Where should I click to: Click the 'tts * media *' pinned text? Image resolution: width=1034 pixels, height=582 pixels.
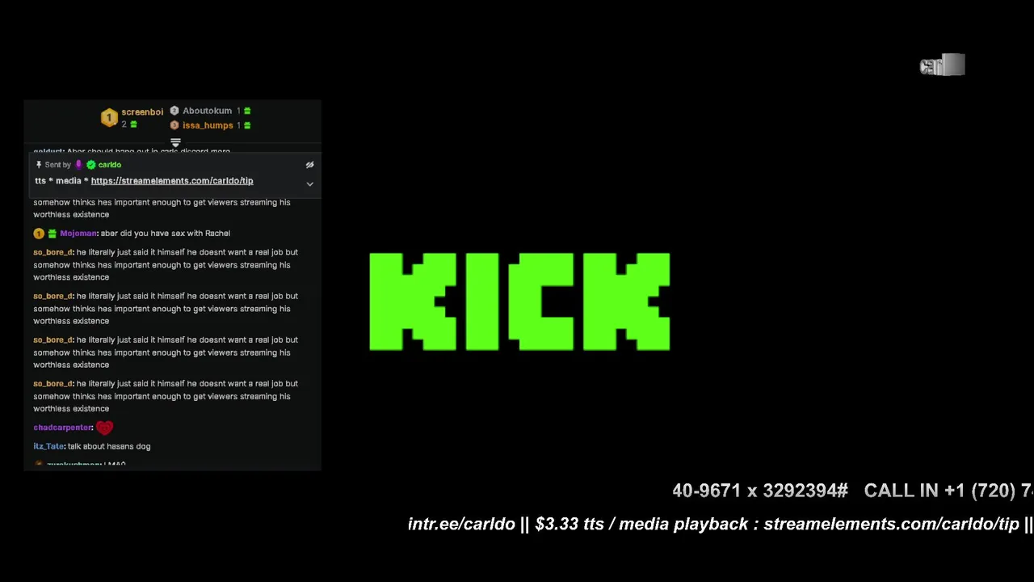coord(61,181)
